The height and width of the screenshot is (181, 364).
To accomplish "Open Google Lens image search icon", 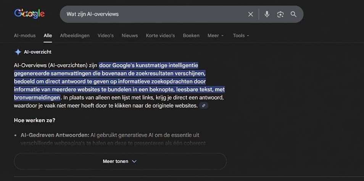I will point(280,14).
